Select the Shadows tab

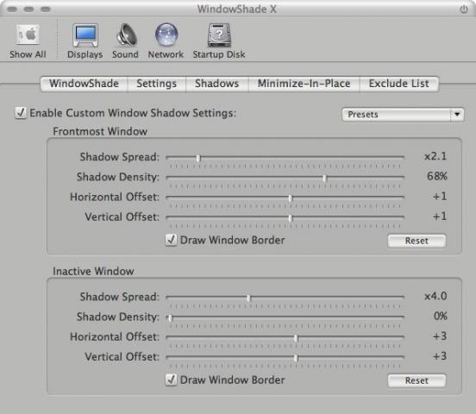[x=217, y=84]
